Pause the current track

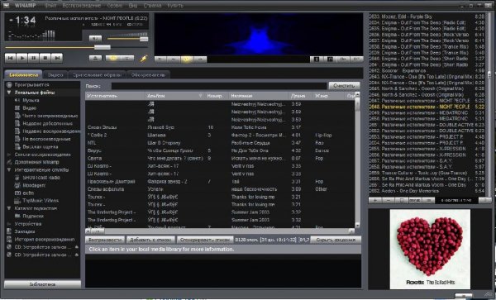(34, 58)
